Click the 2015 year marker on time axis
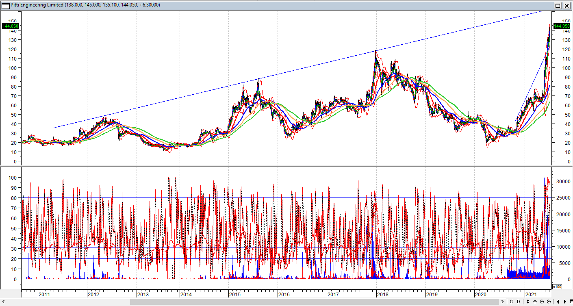The image size is (573, 306). pyautogui.click(x=235, y=294)
